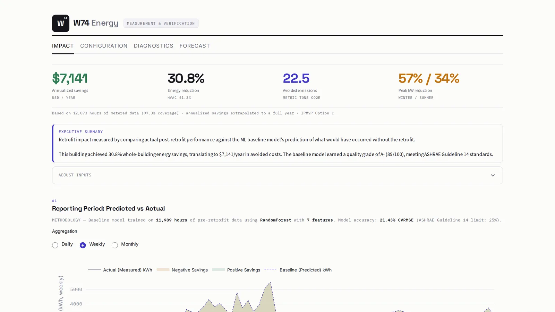Click the Executive Summary heading
This screenshot has height=312, width=555.
coord(81,132)
